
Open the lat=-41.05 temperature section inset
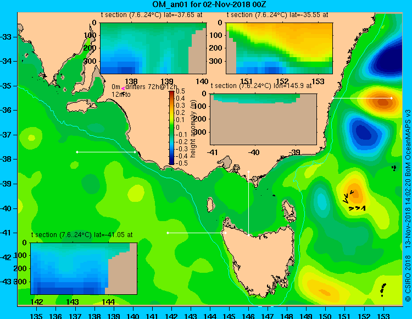coord(84,268)
